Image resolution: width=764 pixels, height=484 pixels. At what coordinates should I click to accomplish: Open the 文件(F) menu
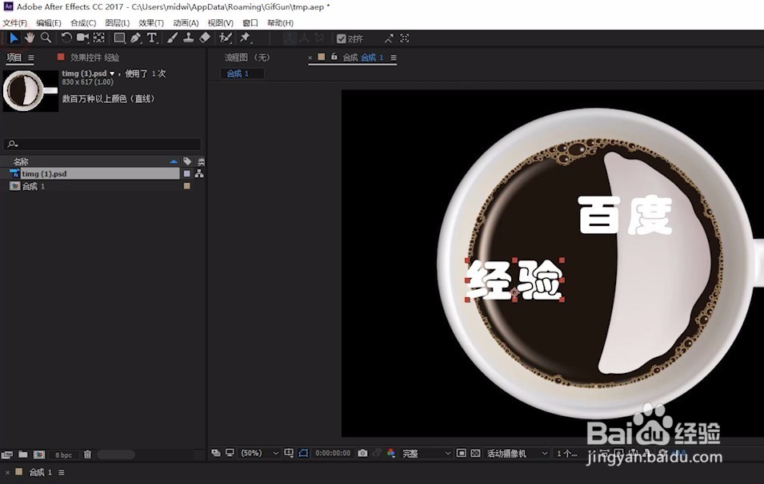pyautogui.click(x=15, y=23)
